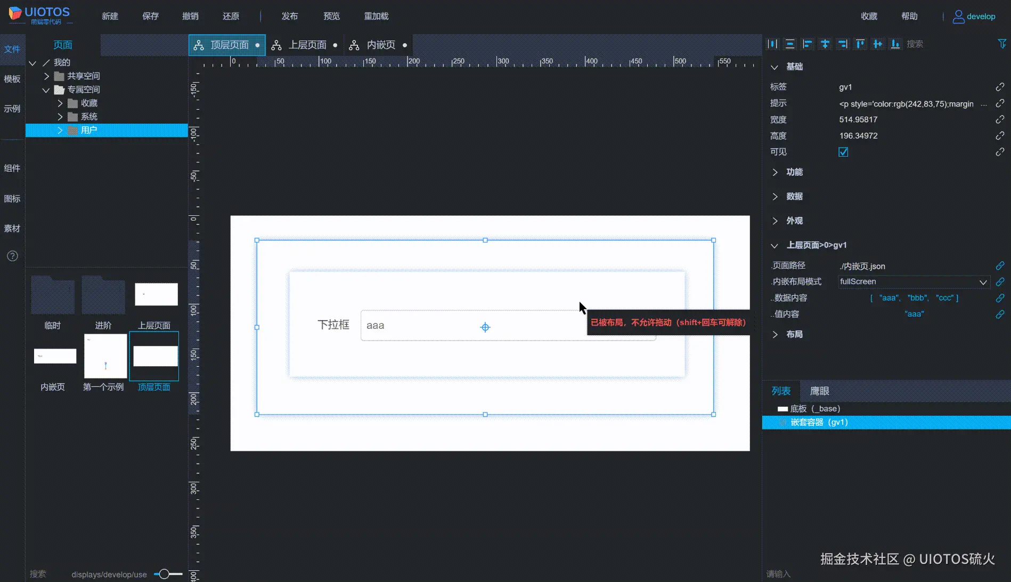Viewport: 1011px width, 582px height.
Task: Click 重加载 in top toolbar
Action: click(377, 16)
